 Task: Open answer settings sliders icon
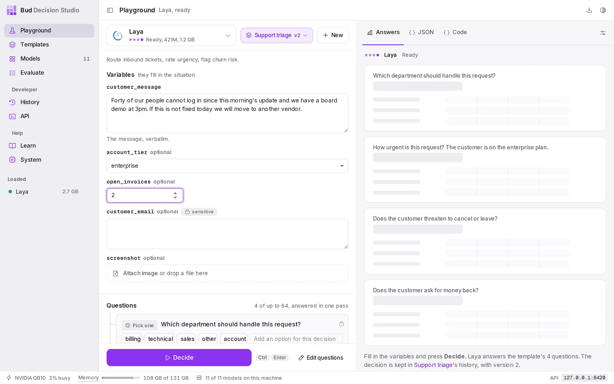pos(603,33)
